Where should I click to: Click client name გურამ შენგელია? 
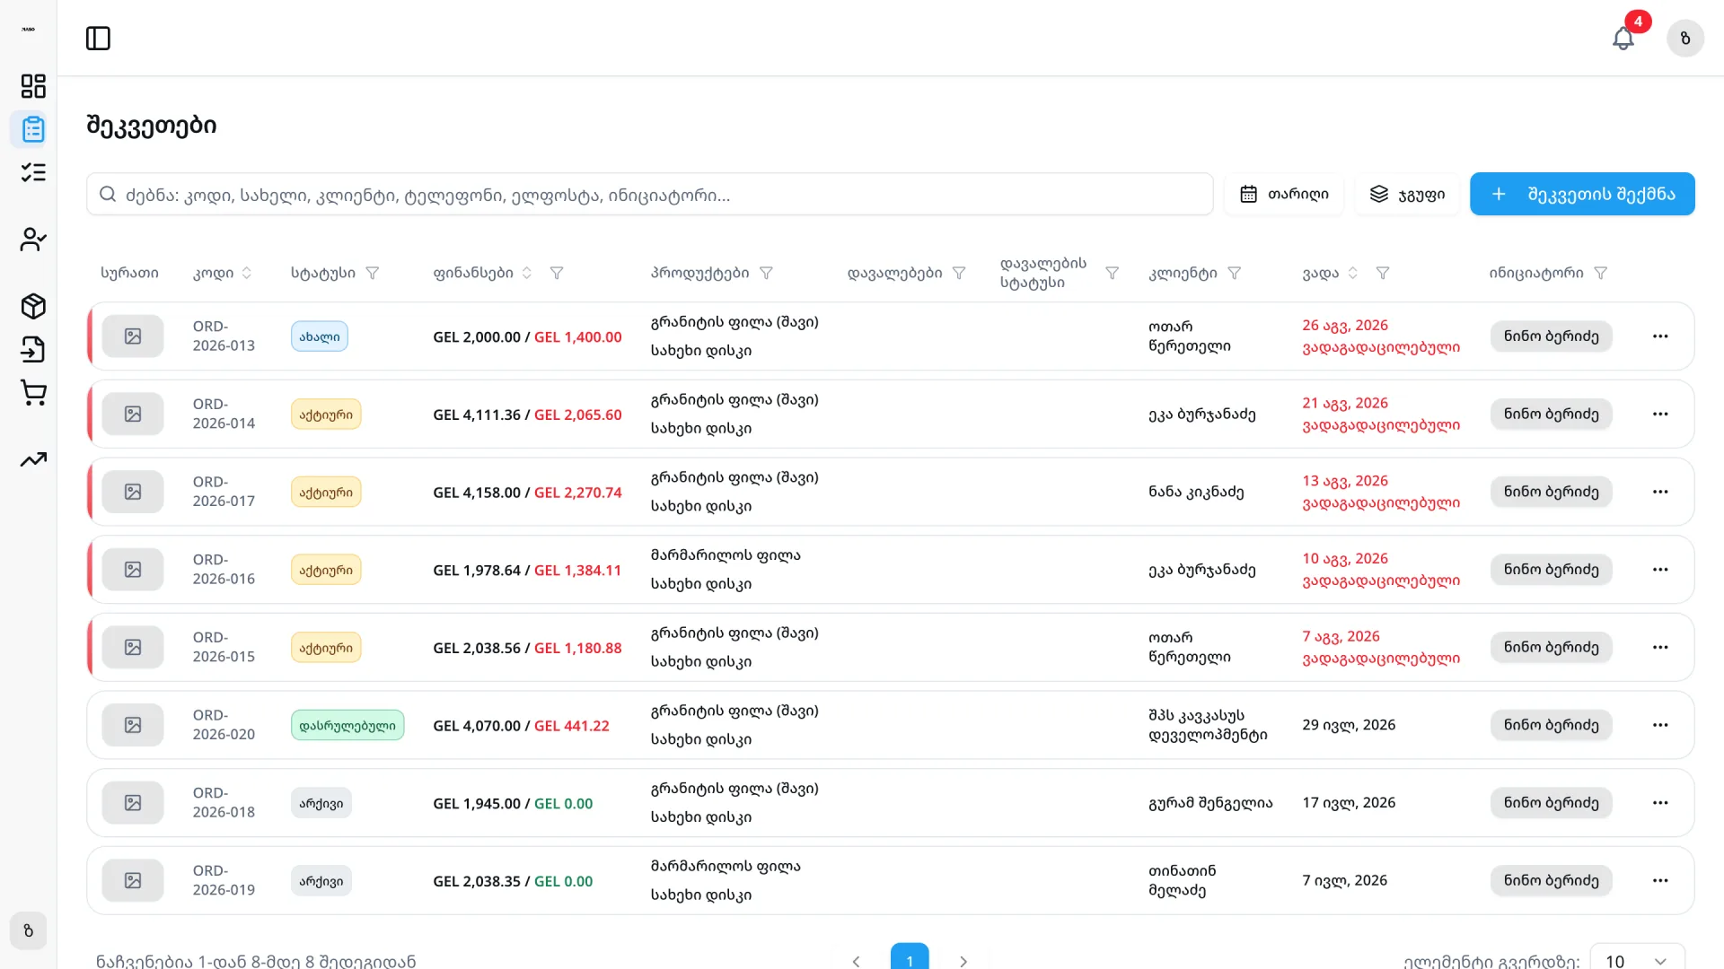[x=1210, y=803]
